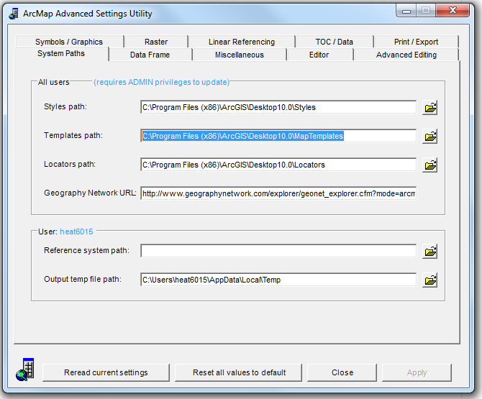The image size is (482, 399).
Task: Click the 'Locators path:' label
Action: [x=70, y=164]
